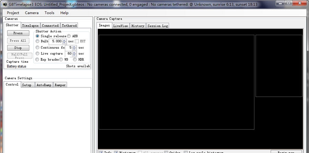Decrease Continuous seconds with down arrow
Viewport: 309px width, 153px height.
pyautogui.click(x=74, y=49)
